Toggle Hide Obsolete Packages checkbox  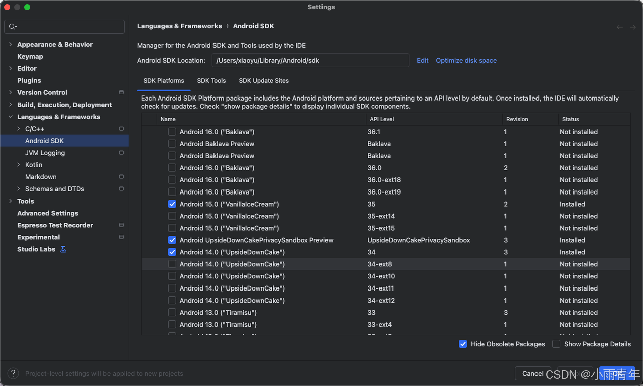click(463, 344)
